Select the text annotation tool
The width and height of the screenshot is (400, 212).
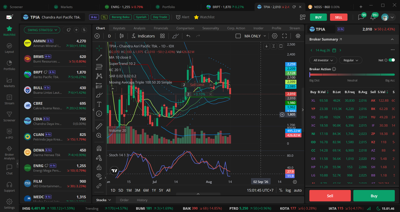click(99, 104)
